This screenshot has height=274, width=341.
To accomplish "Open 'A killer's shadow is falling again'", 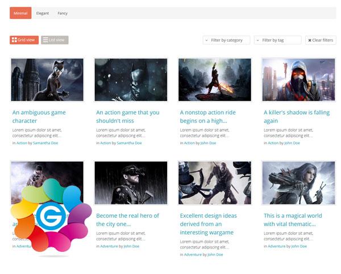I will [x=297, y=117].
